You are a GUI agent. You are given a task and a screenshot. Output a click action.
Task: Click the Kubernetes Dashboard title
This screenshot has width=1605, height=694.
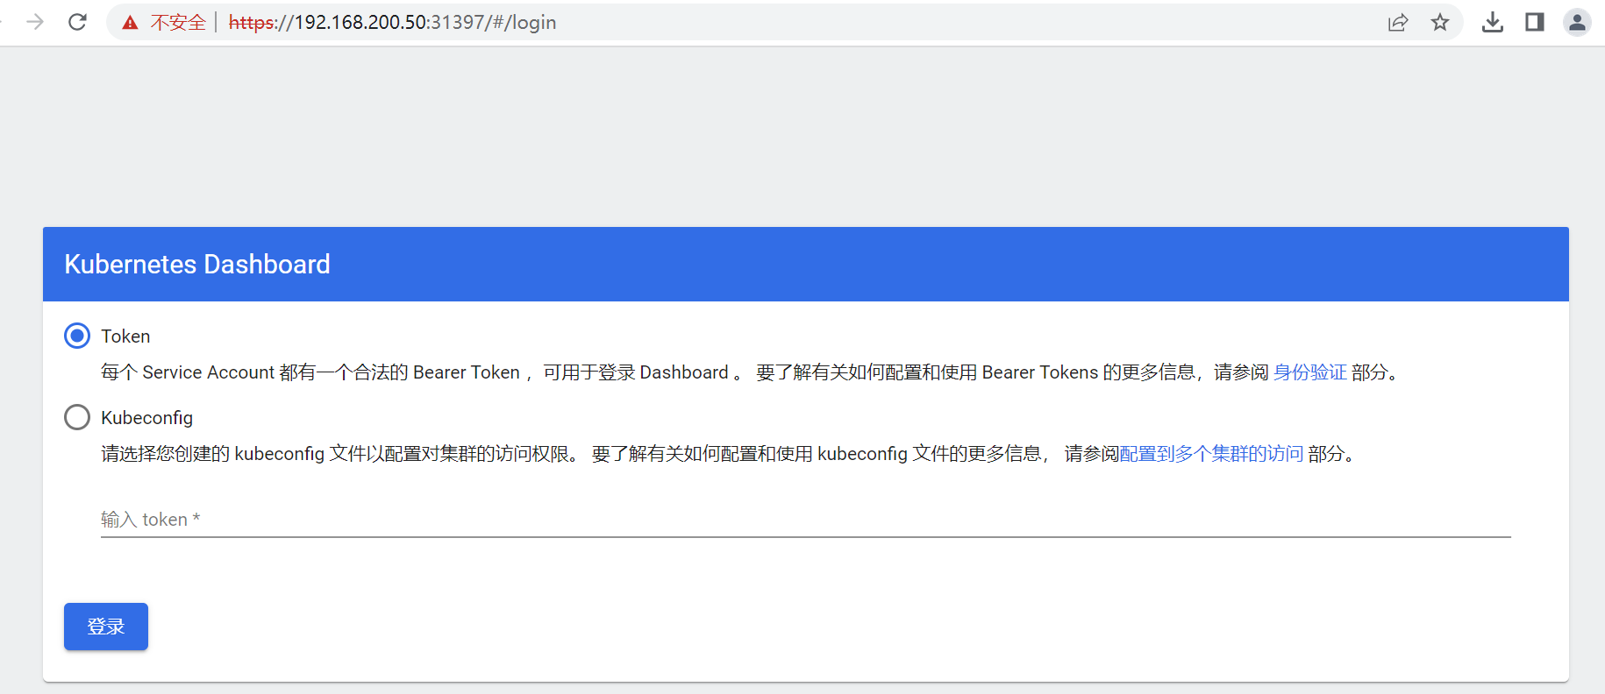pyautogui.click(x=197, y=265)
